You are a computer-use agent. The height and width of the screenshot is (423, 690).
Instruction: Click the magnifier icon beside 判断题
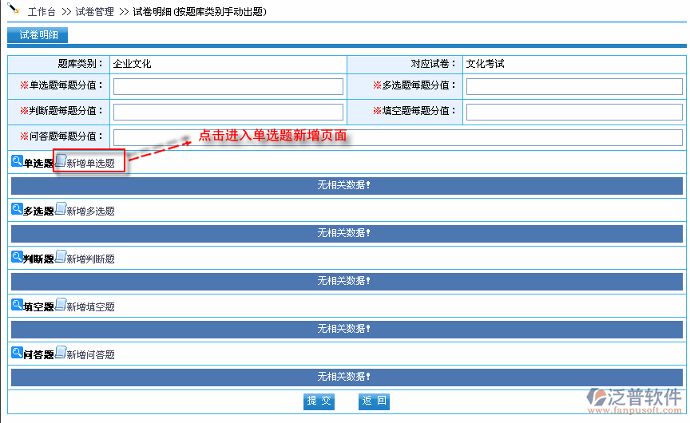pyautogui.click(x=17, y=257)
